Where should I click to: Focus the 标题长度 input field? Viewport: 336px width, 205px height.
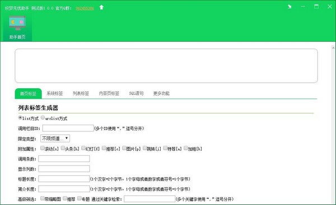tap(64, 179)
